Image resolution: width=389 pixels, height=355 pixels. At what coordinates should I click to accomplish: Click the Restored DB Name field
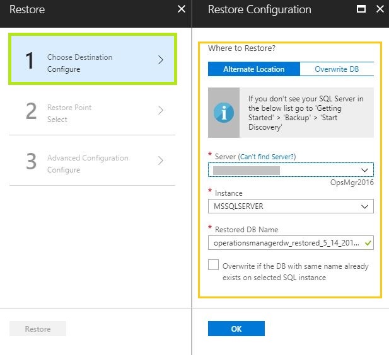[291, 243]
